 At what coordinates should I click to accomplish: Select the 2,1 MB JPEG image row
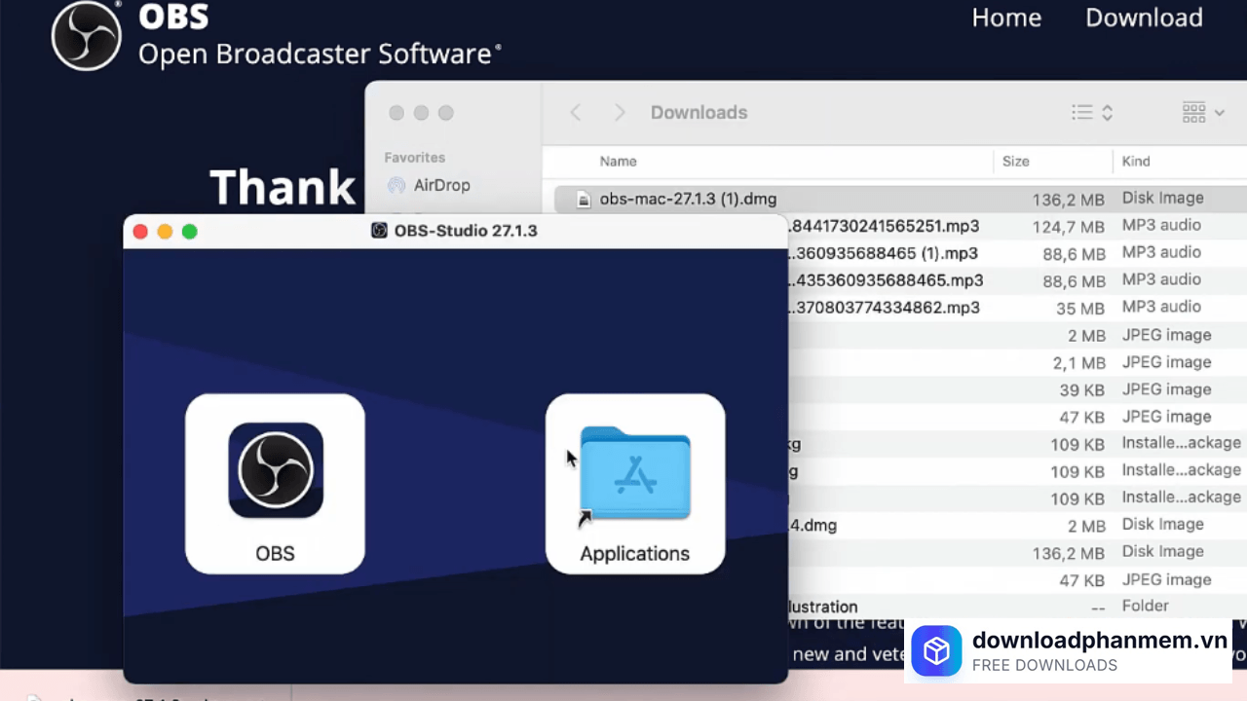coord(1017,362)
